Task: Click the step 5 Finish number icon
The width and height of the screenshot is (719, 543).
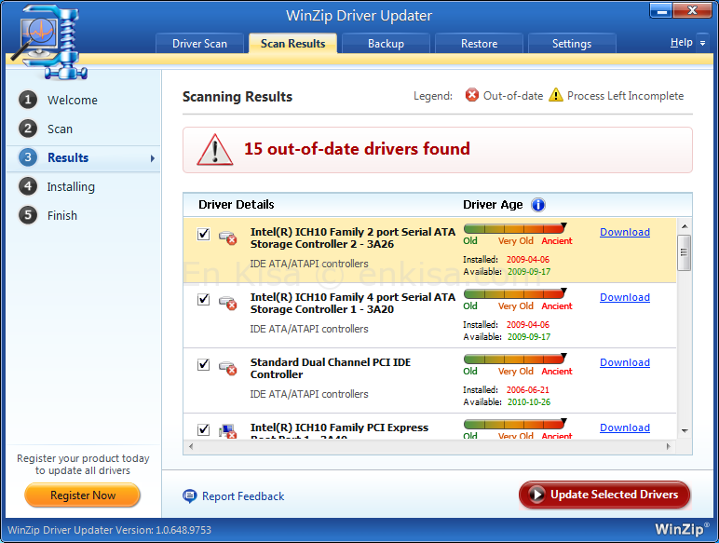Action: (x=28, y=215)
